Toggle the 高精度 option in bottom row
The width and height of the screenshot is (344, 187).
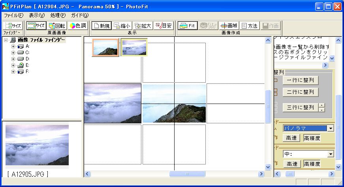312,164
